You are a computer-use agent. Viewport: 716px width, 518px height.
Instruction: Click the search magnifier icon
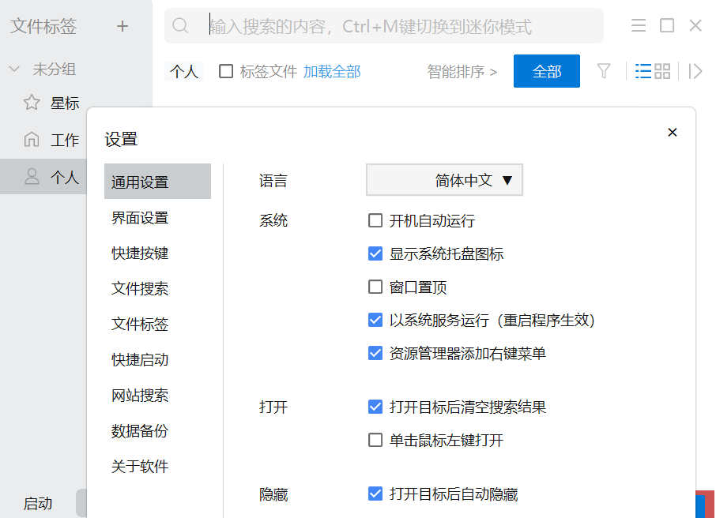pos(180,26)
